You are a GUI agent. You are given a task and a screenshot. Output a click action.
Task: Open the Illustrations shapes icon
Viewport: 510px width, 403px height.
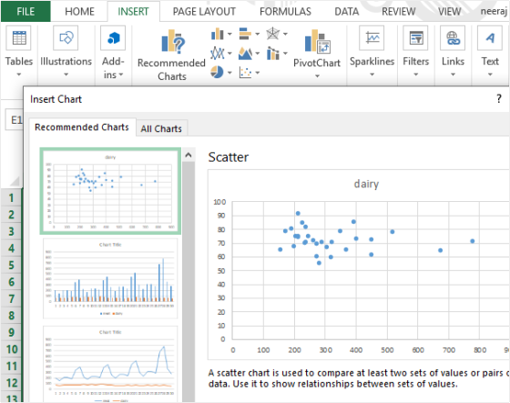coord(66,38)
